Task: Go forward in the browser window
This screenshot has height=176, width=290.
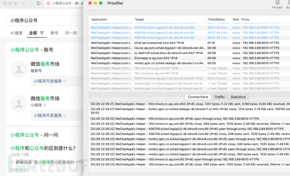Action: pyautogui.click(x=32, y=3)
